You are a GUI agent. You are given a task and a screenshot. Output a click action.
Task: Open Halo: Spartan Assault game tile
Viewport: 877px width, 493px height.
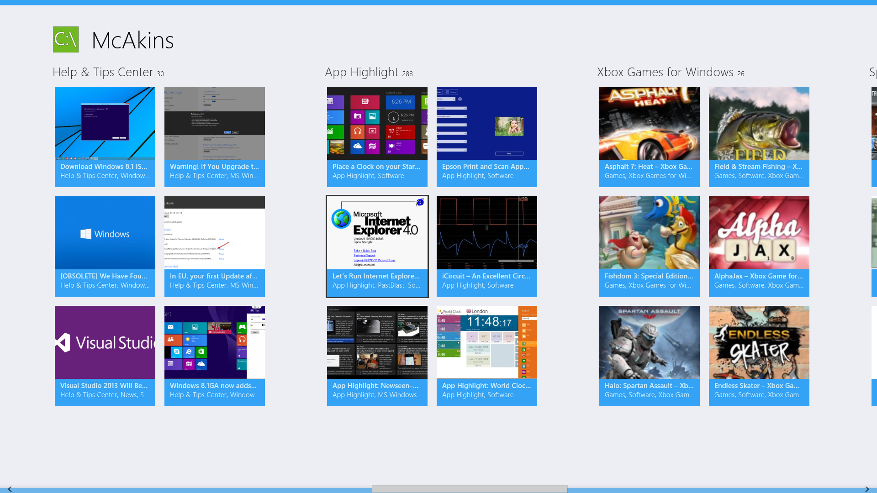[650, 356]
